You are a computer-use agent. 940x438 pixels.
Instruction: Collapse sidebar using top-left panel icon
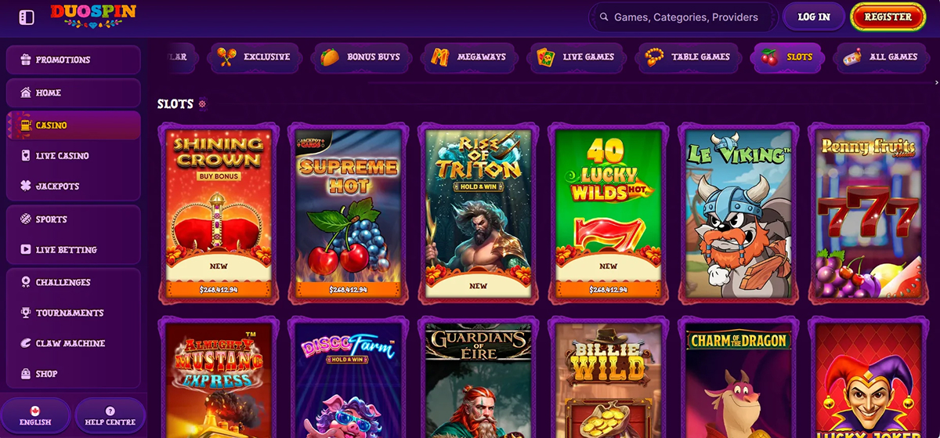[x=26, y=17]
